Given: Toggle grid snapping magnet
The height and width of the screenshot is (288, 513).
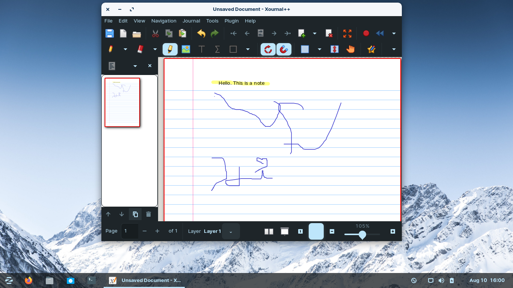Looking at the screenshot, I should (284, 49).
